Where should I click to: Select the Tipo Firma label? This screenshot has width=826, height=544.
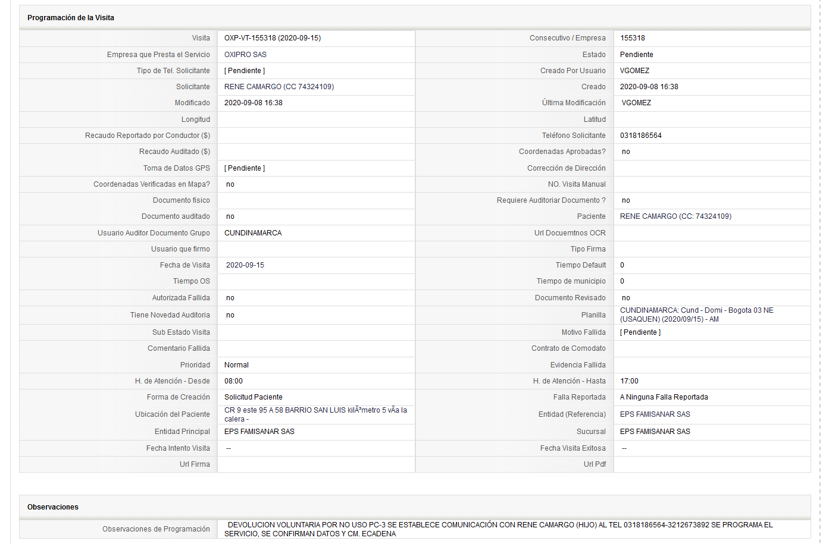588,249
